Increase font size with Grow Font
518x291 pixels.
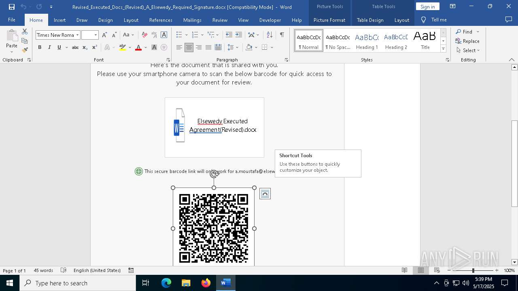point(104,35)
